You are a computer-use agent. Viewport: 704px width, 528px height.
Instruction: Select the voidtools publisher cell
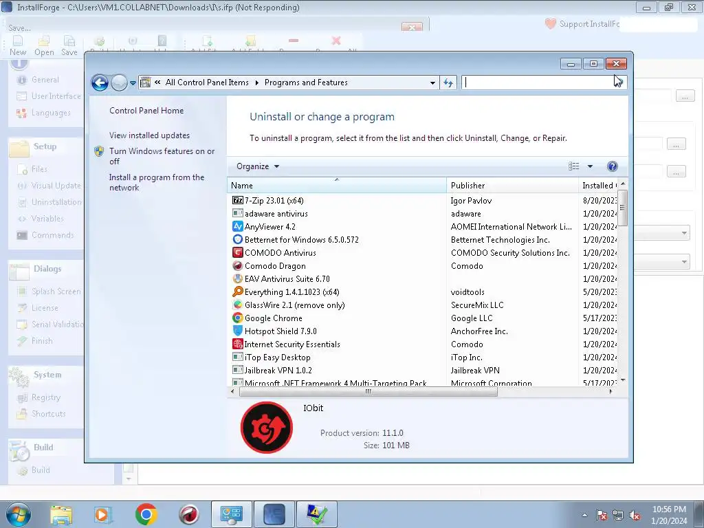pyautogui.click(x=467, y=291)
